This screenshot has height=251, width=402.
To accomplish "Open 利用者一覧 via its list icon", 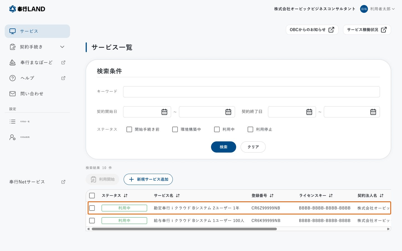I will click(13, 121).
